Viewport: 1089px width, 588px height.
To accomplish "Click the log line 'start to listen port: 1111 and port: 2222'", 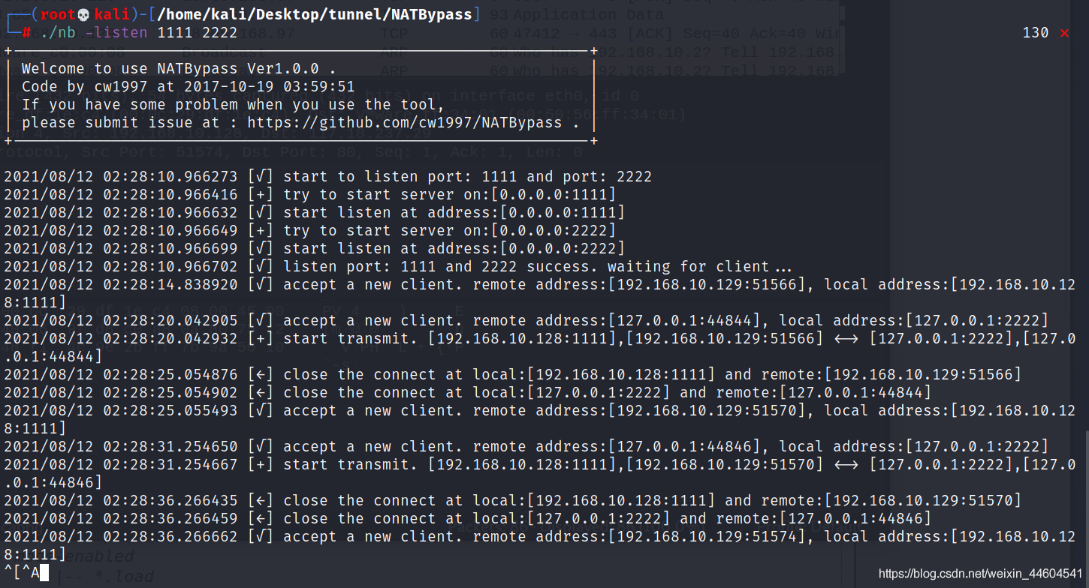I will coord(328,177).
